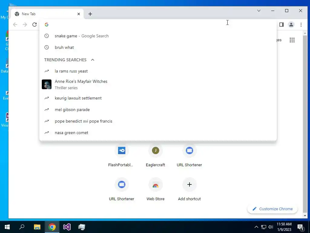Open the volume tray icon
310x233 pixels.
coord(271,227)
